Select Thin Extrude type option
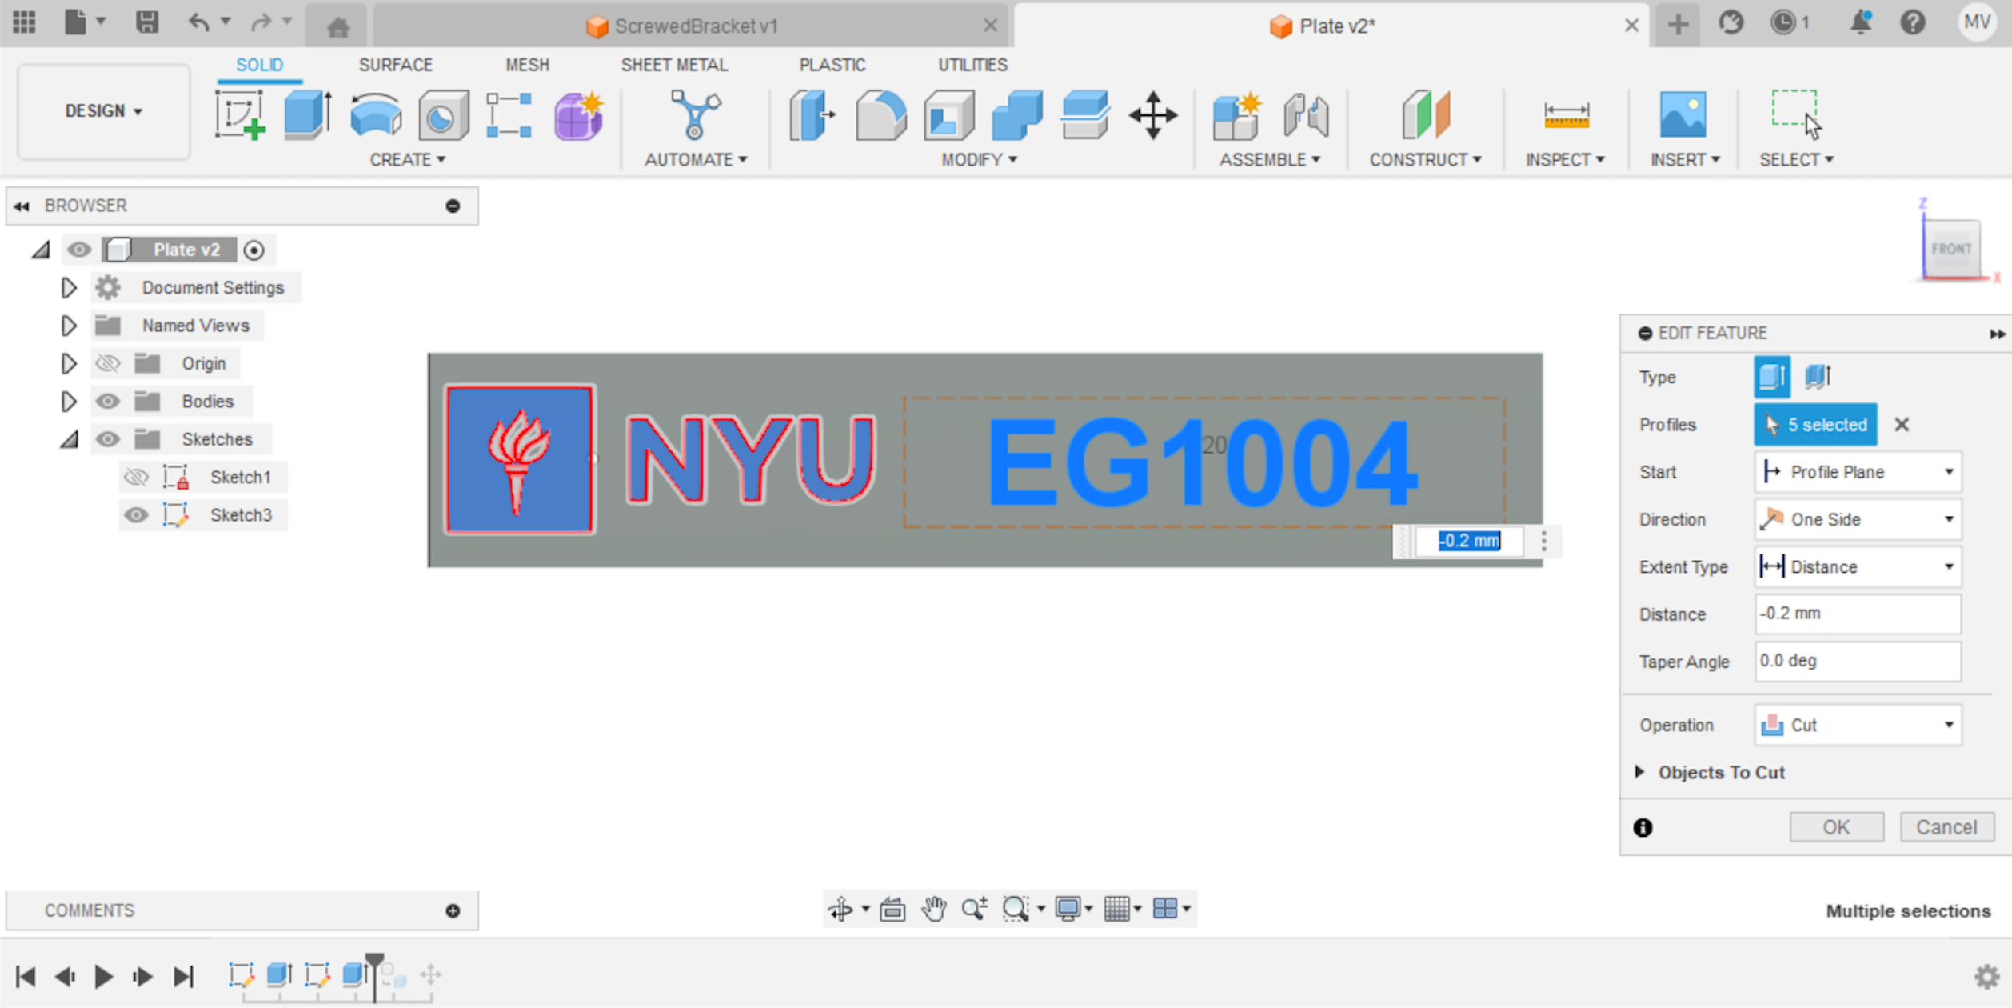The width and height of the screenshot is (2012, 1008). tap(1818, 377)
